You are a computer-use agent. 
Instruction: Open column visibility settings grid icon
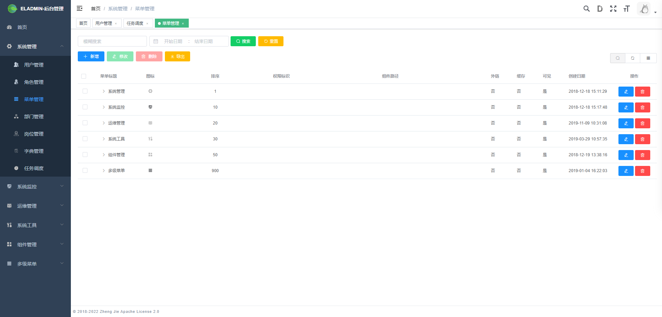pyautogui.click(x=649, y=58)
